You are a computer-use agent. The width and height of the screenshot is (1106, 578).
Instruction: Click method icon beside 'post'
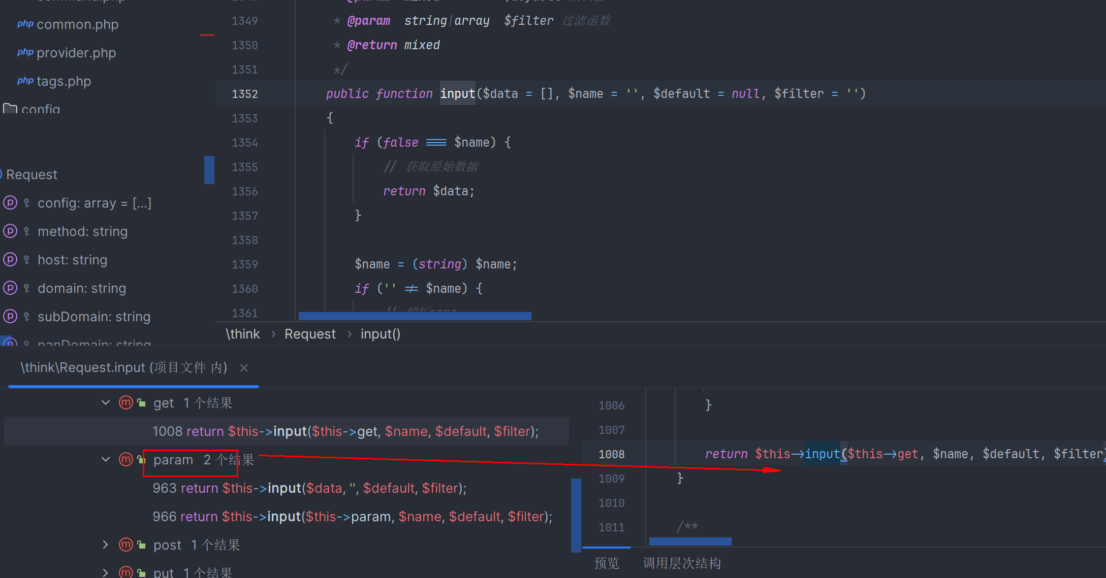pyautogui.click(x=126, y=545)
